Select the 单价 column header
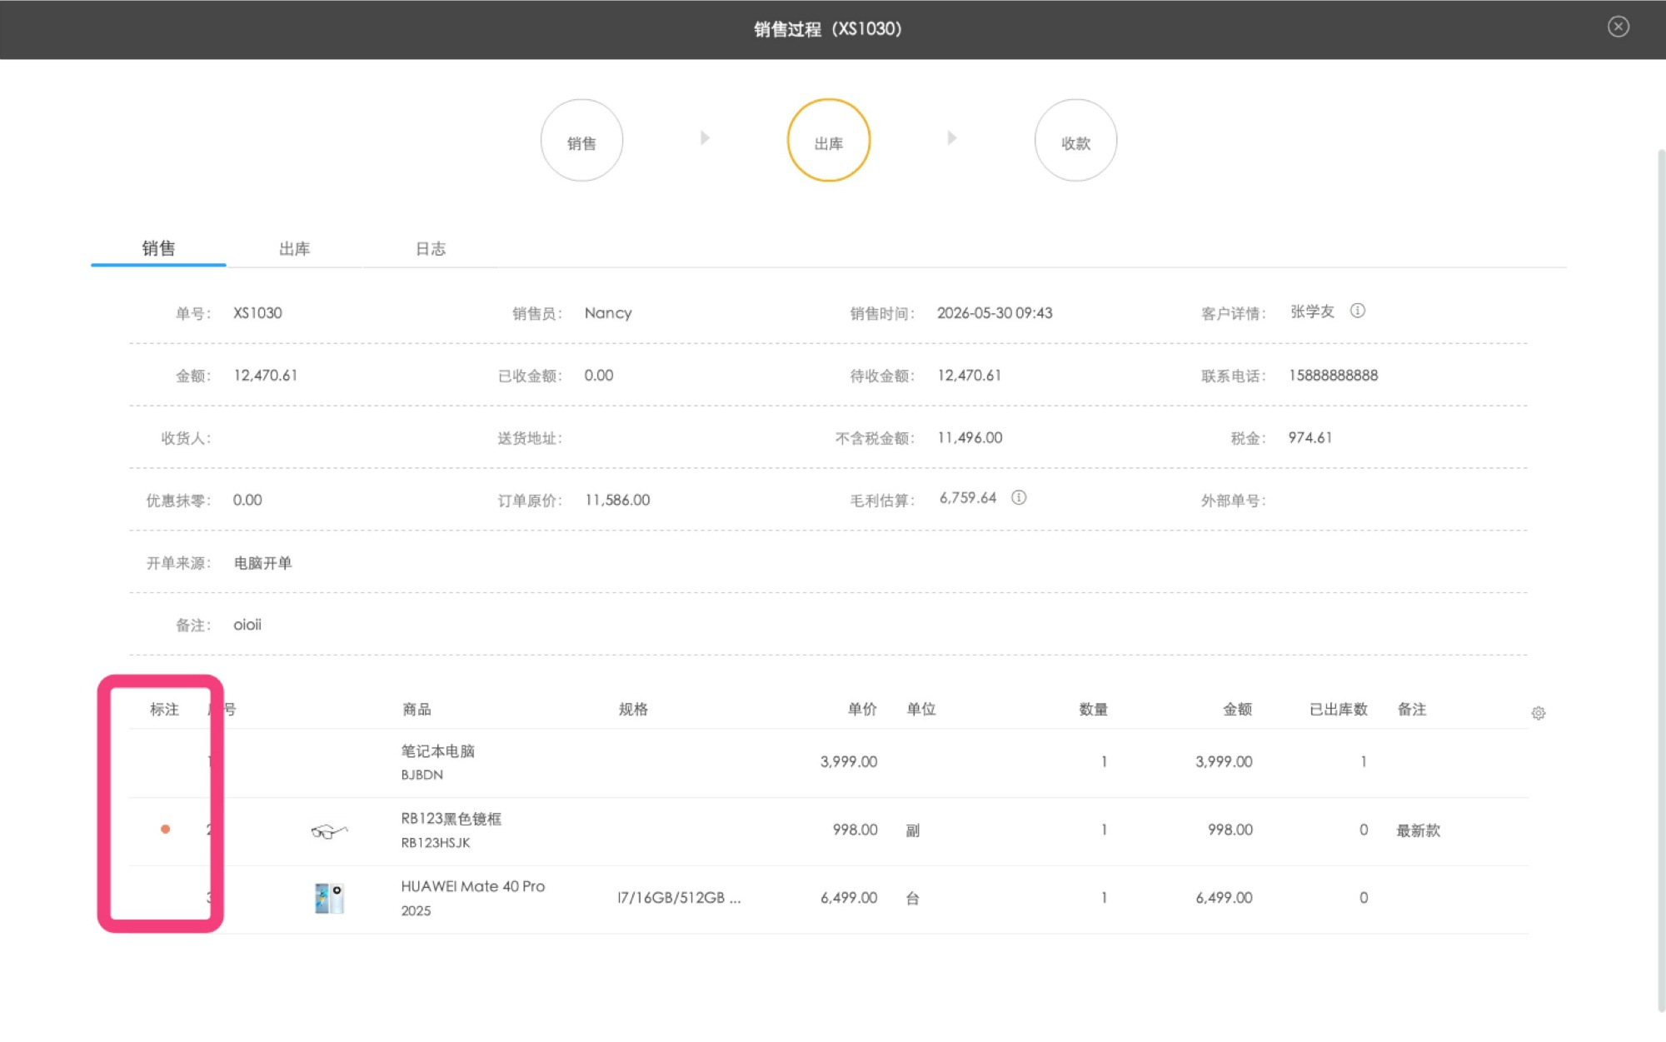This screenshot has width=1666, height=1042. (862, 709)
